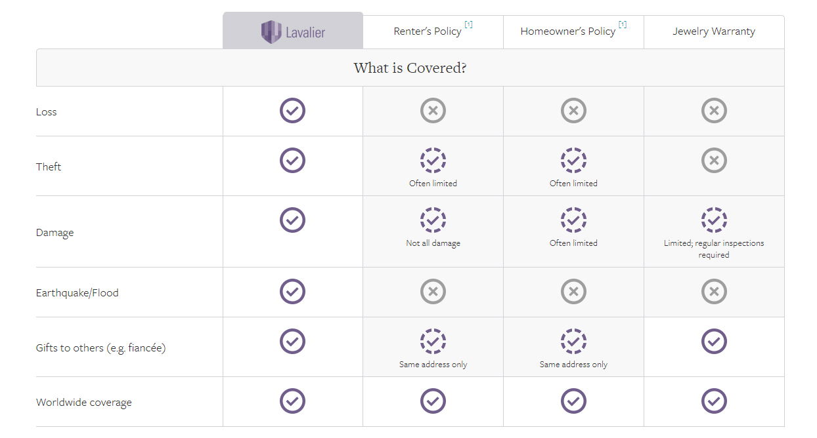Click Homeowner's Earthquake/Flood X icon
817x438 pixels.
click(x=573, y=292)
